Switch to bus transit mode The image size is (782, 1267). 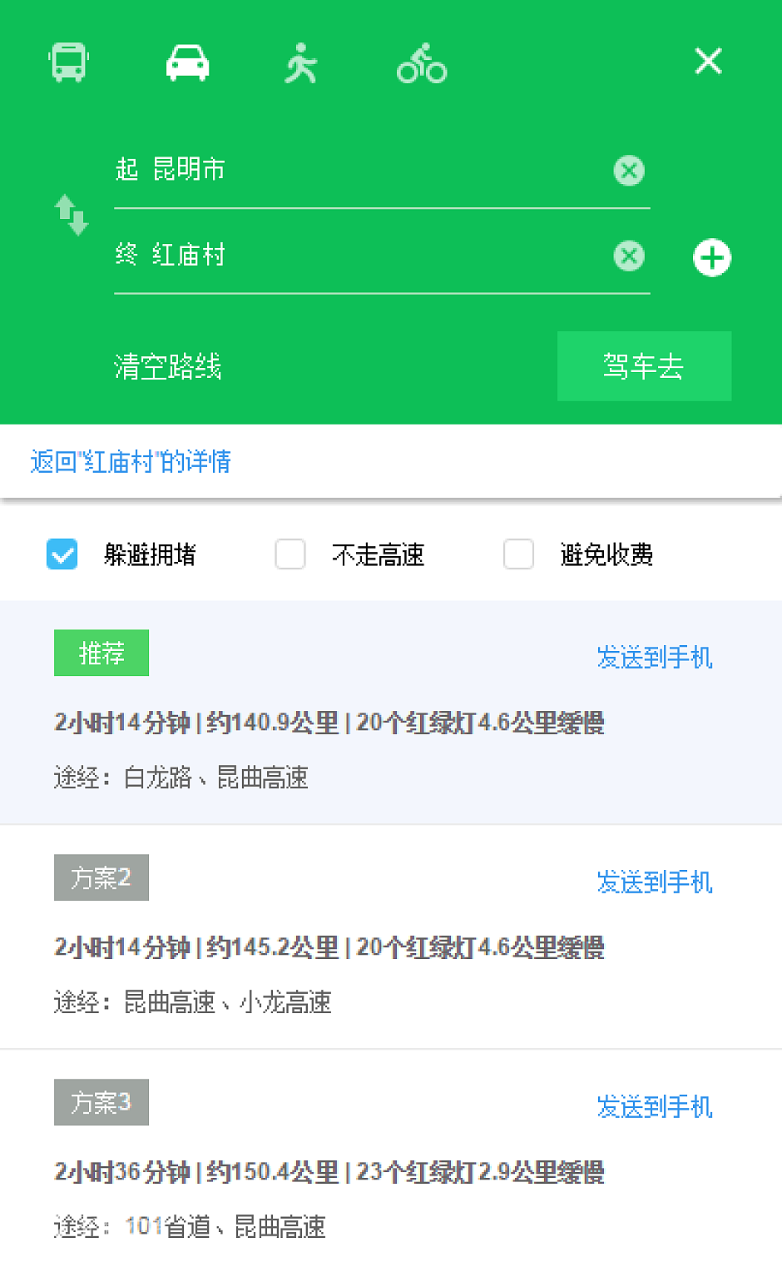68,62
